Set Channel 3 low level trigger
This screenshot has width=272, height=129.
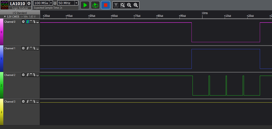coord(38,101)
